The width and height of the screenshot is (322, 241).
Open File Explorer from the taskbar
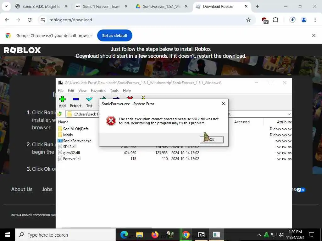(x=140, y=235)
